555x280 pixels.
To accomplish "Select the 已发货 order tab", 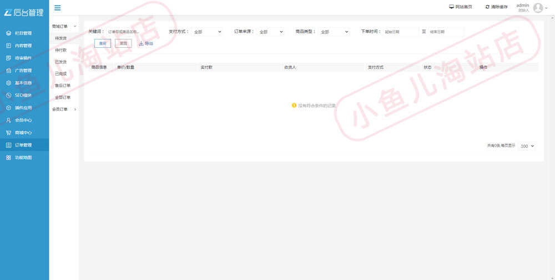I will 61,62.
